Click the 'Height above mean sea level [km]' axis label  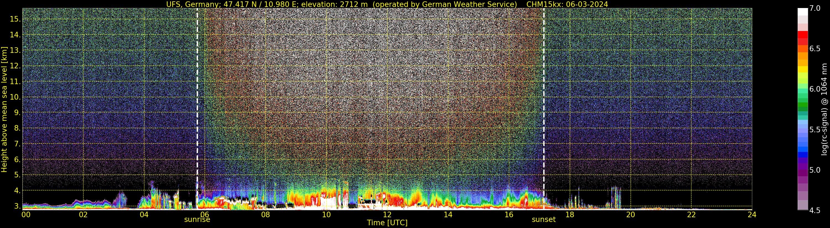tap(4, 110)
